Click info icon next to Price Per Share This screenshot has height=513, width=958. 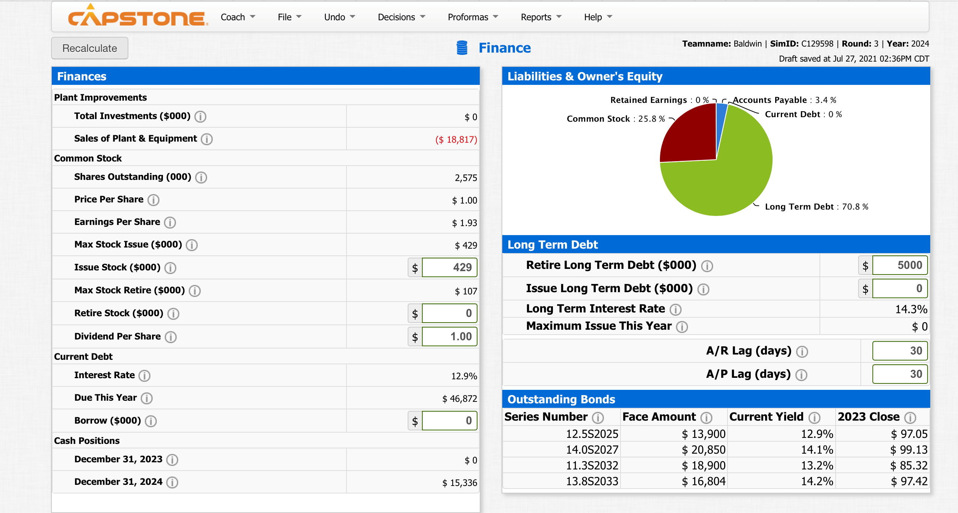click(153, 200)
